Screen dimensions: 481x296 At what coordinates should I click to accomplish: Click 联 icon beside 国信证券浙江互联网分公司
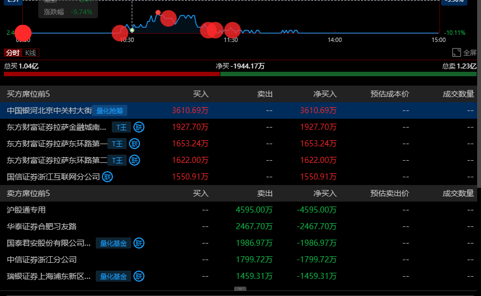107,177
